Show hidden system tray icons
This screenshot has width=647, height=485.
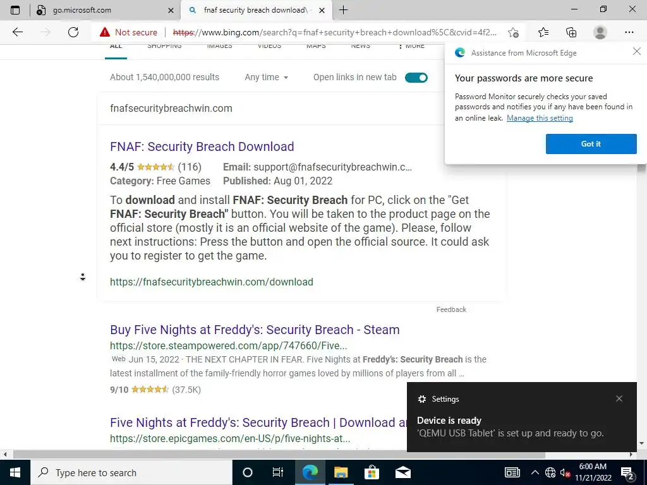(535, 472)
